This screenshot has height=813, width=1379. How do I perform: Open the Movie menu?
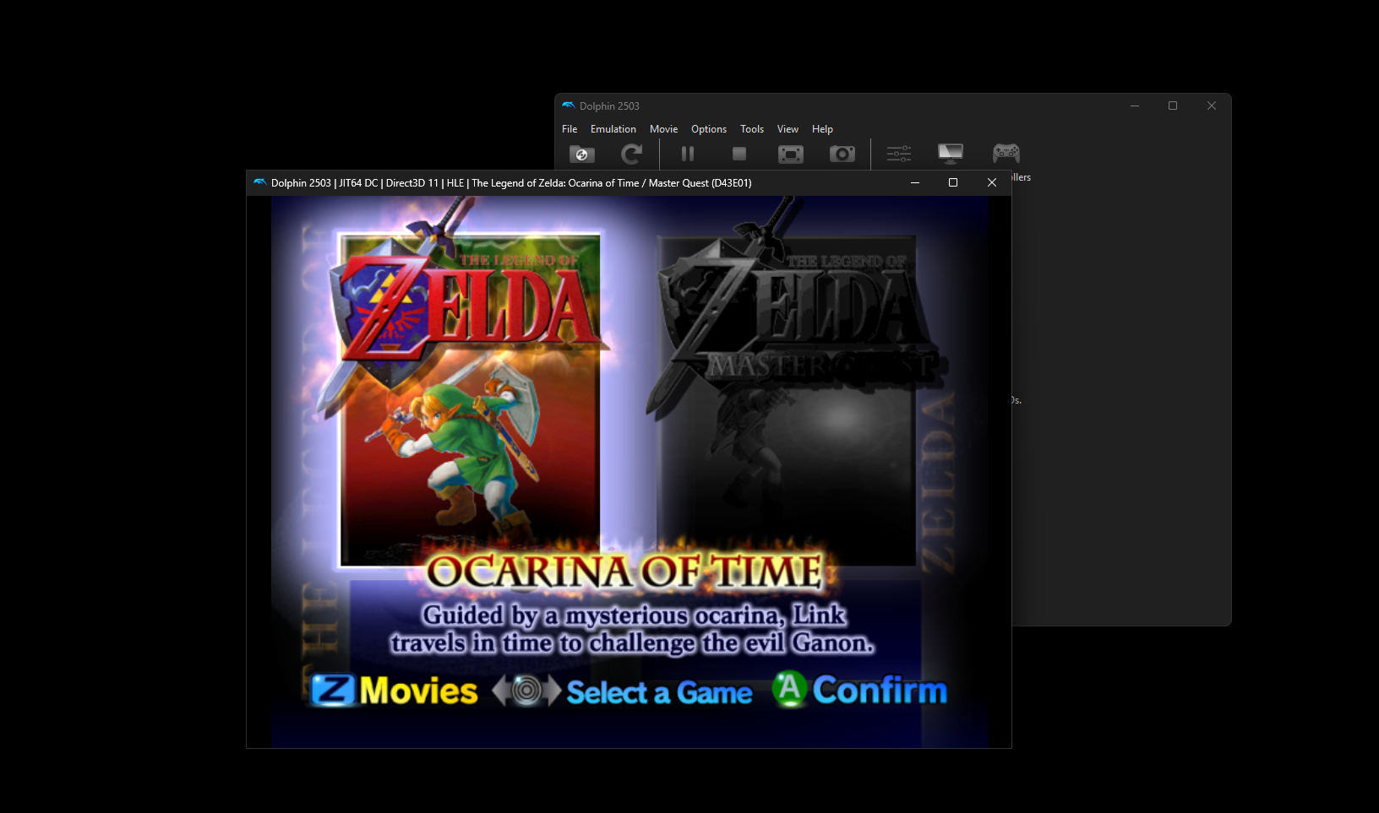click(663, 129)
